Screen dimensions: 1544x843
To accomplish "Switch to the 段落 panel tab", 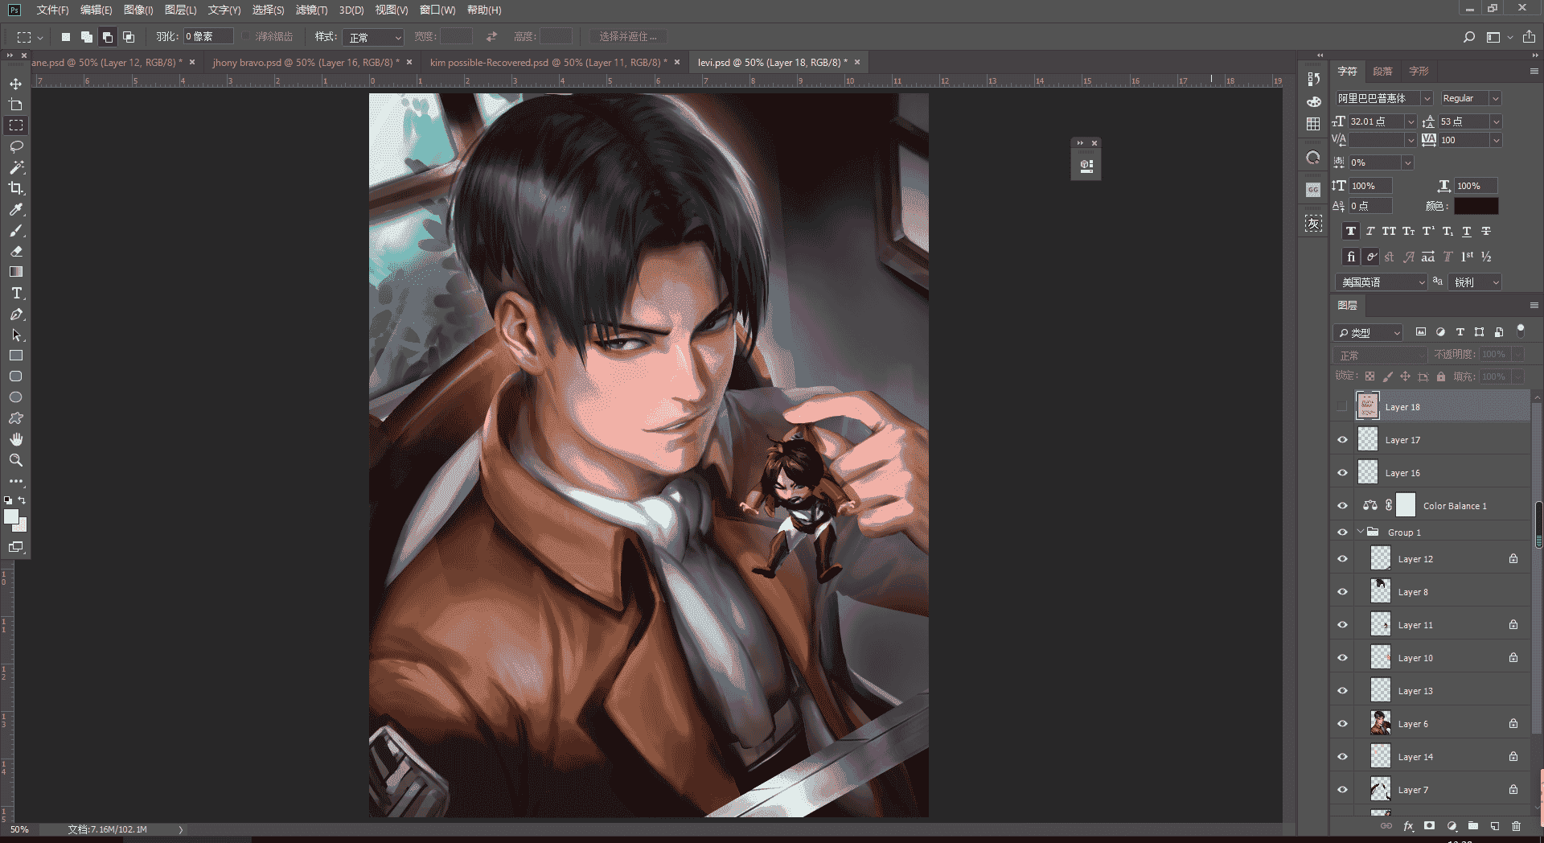I will (1382, 71).
